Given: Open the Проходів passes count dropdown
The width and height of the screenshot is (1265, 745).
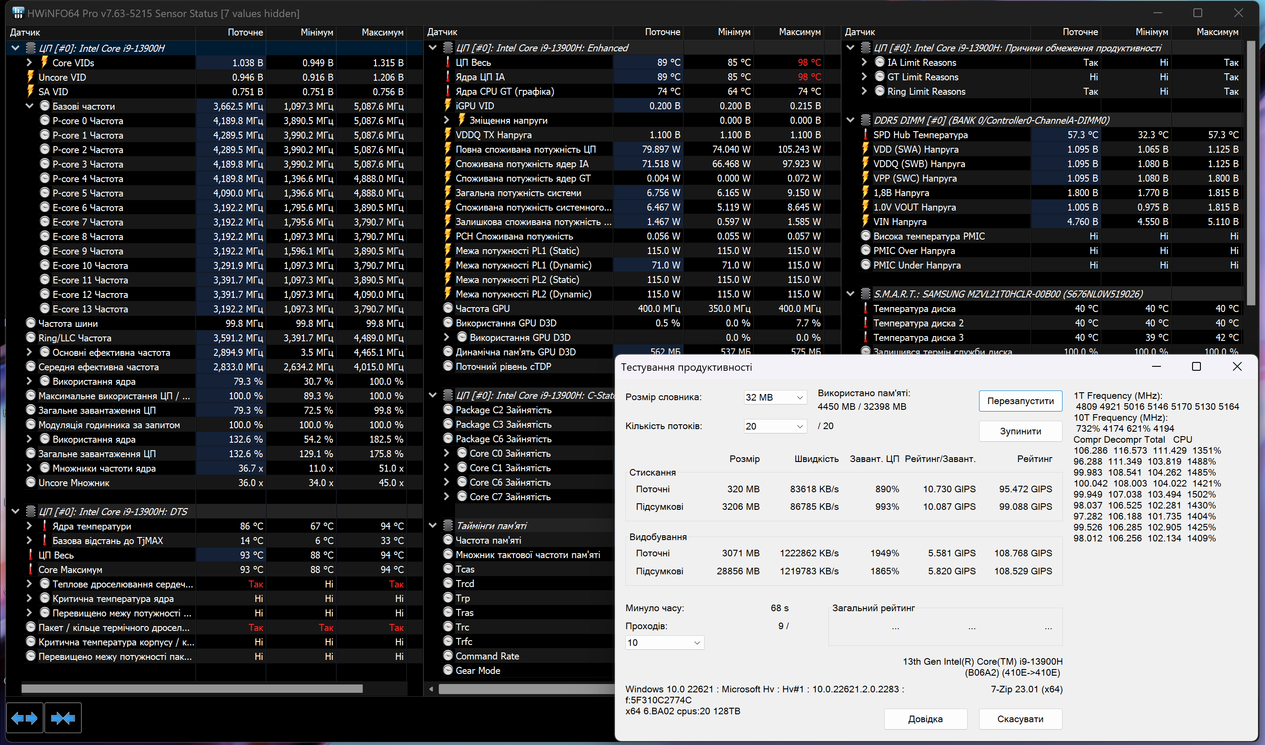Looking at the screenshot, I should (x=664, y=643).
